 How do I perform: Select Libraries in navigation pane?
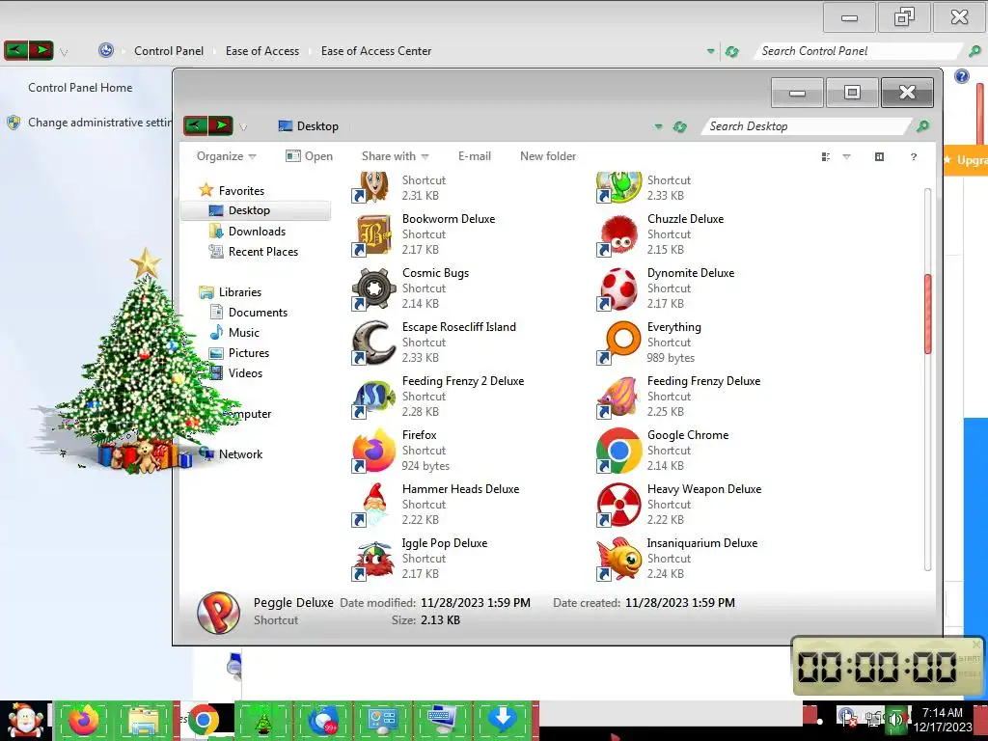click(x=239, y=292)
